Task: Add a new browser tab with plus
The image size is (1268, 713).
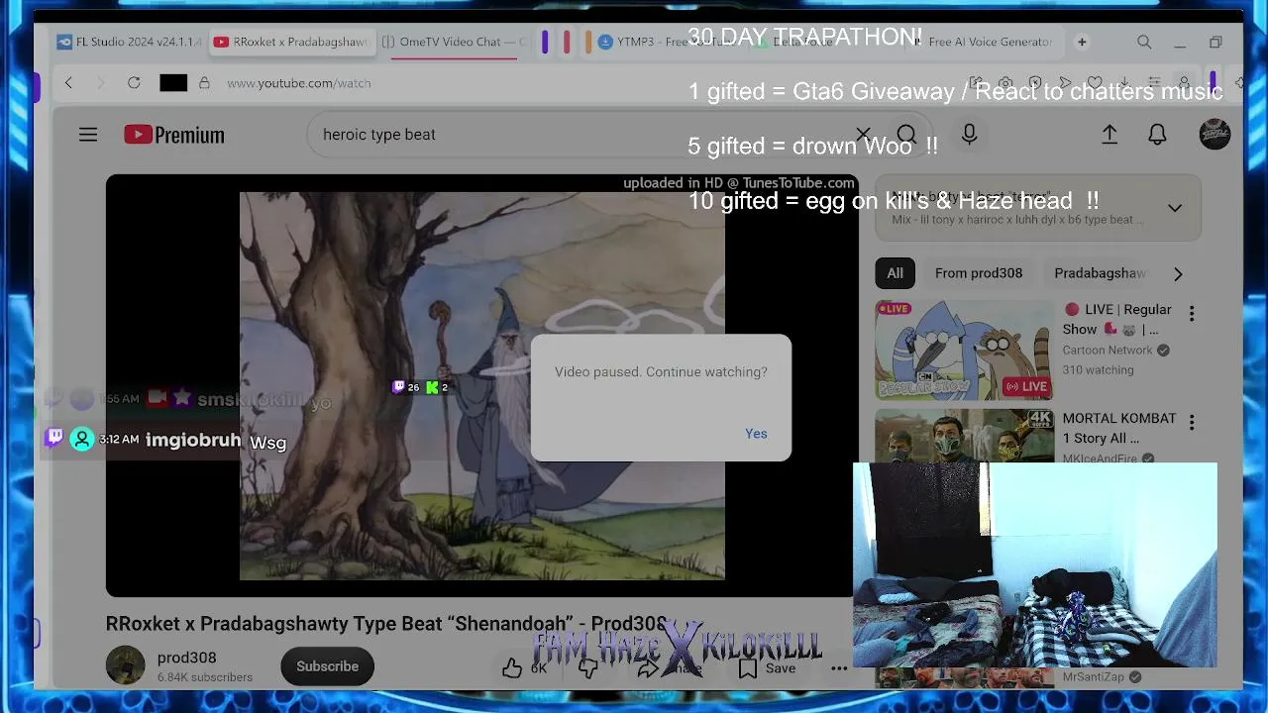Action: click(1082, 42)
